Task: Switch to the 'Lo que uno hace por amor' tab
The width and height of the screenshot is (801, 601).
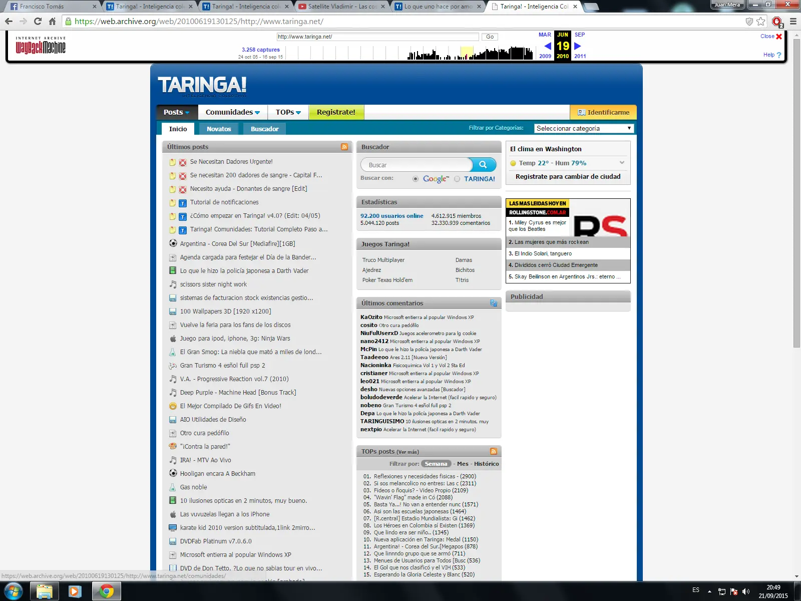Action: point(438,7)
